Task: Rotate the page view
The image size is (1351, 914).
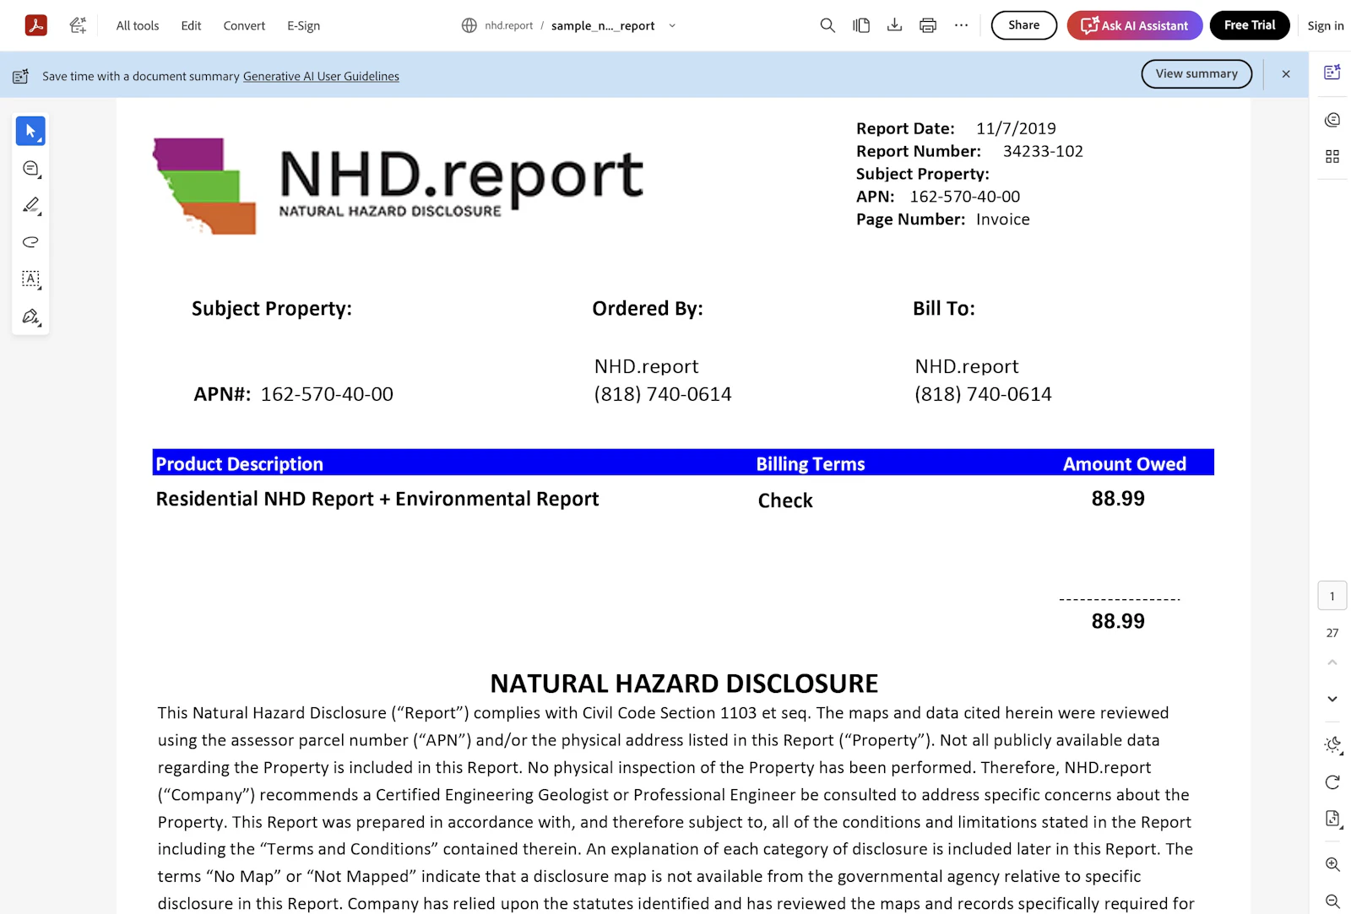Action: [1332, 782]
